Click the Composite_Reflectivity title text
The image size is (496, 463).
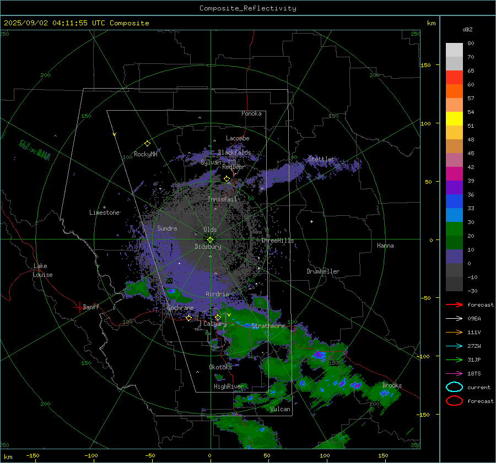tap(247, 8)
